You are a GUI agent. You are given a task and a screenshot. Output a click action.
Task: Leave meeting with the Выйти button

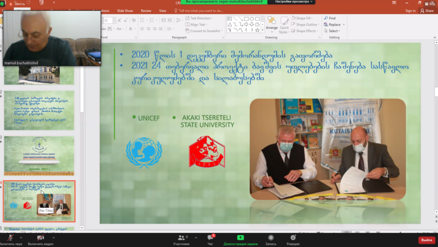pyautogui.click(x=427, y=240)
